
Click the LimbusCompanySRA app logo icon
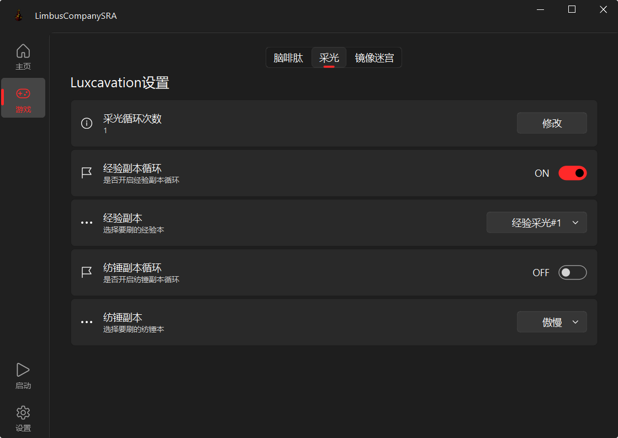[x=19, y=16]
